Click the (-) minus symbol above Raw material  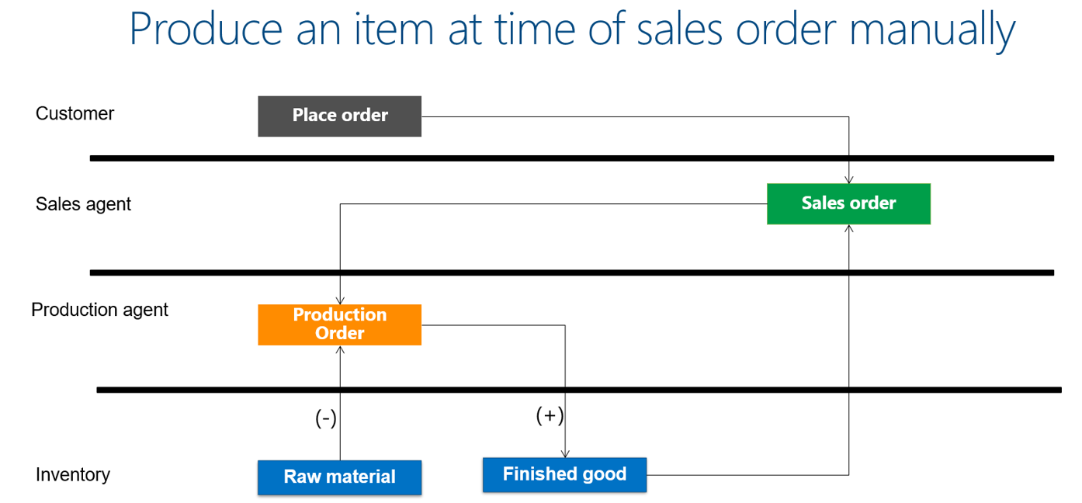[325, 419]
